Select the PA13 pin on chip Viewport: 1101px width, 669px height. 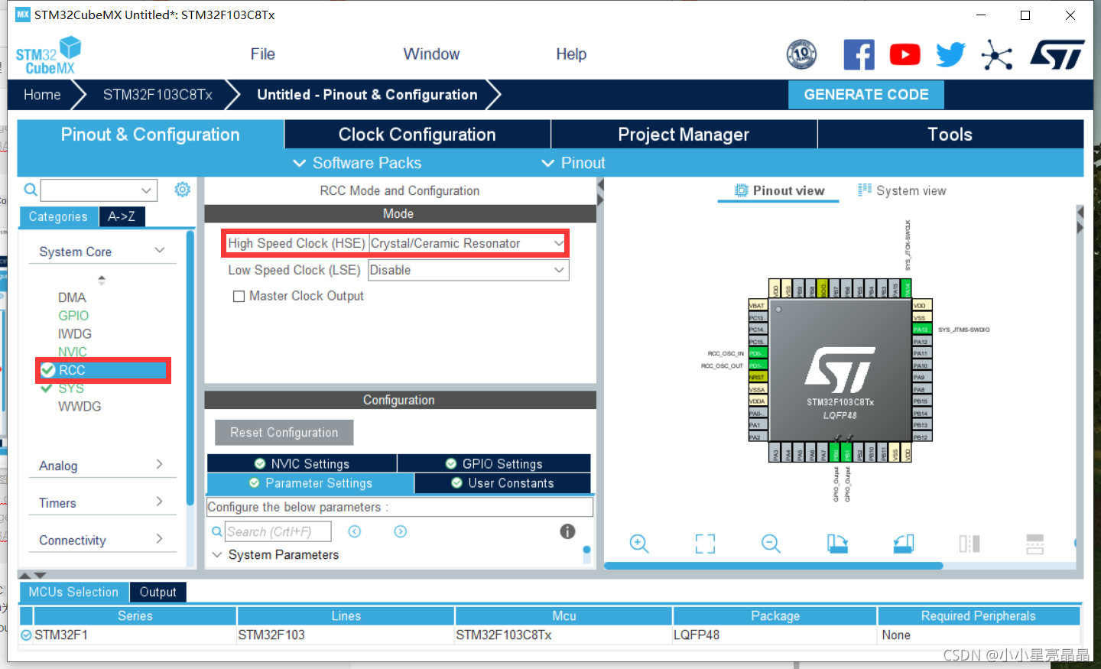click(921, 330)
